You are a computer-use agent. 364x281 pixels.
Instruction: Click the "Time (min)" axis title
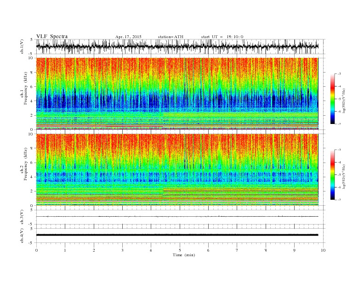click(184, 255)
